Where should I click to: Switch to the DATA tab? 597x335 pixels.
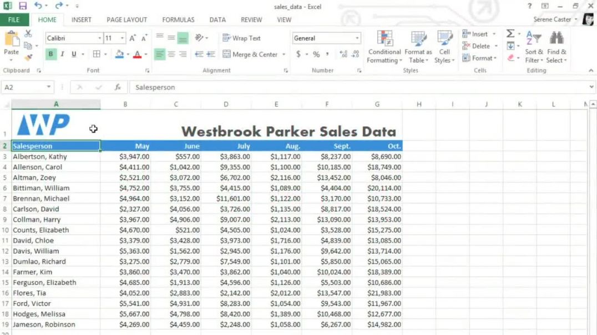click(x=217, y=20)
